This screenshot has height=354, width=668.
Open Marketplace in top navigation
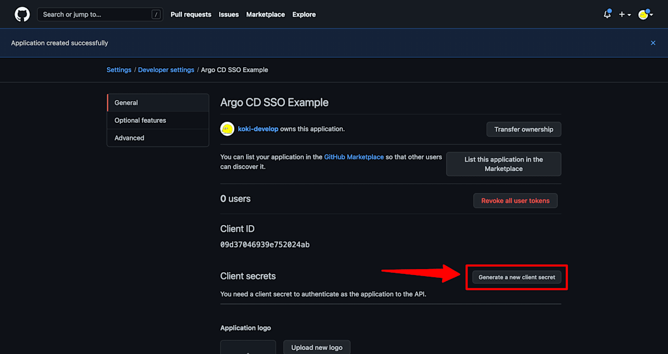point(266,14)
